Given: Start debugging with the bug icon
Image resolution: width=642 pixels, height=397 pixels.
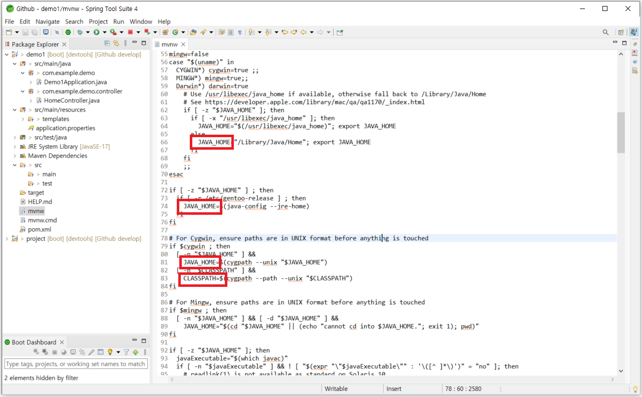Looking at the screenshot, I should pos(80,32).
